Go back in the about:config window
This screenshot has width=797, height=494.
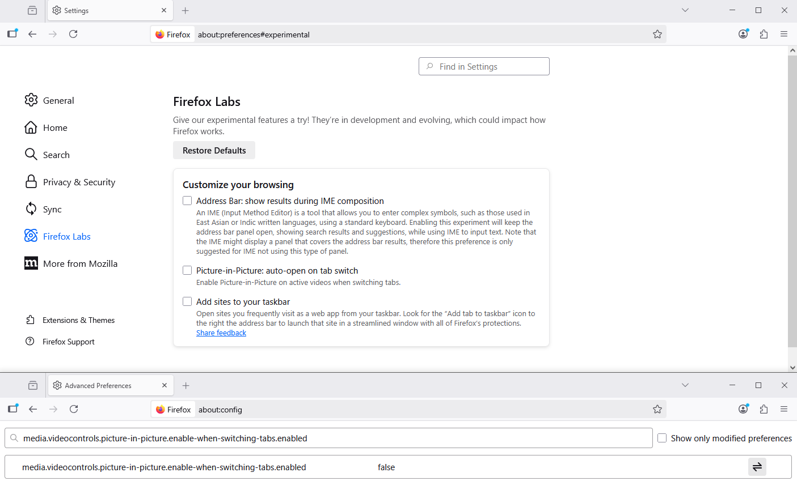click(x=33, y=409)
